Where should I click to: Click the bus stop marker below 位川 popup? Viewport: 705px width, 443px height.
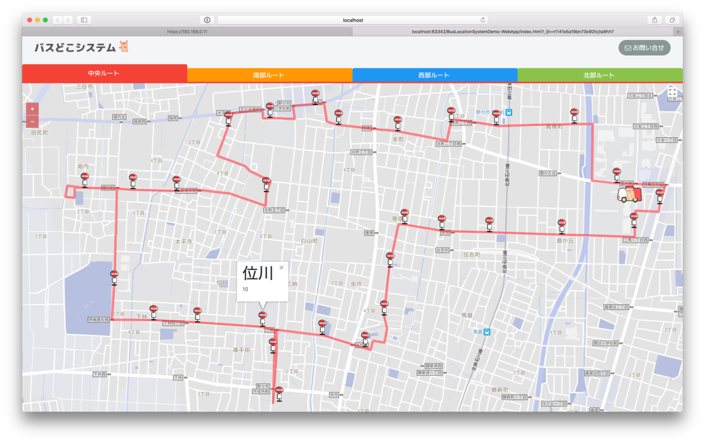tap(263, 318)
